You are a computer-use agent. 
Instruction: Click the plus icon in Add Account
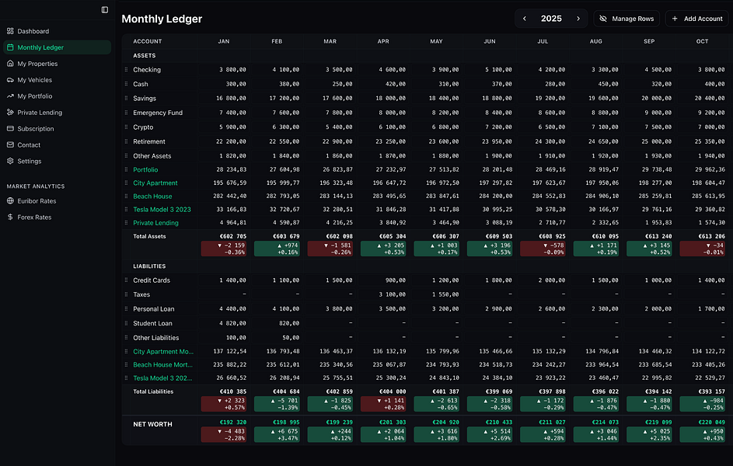675,19
